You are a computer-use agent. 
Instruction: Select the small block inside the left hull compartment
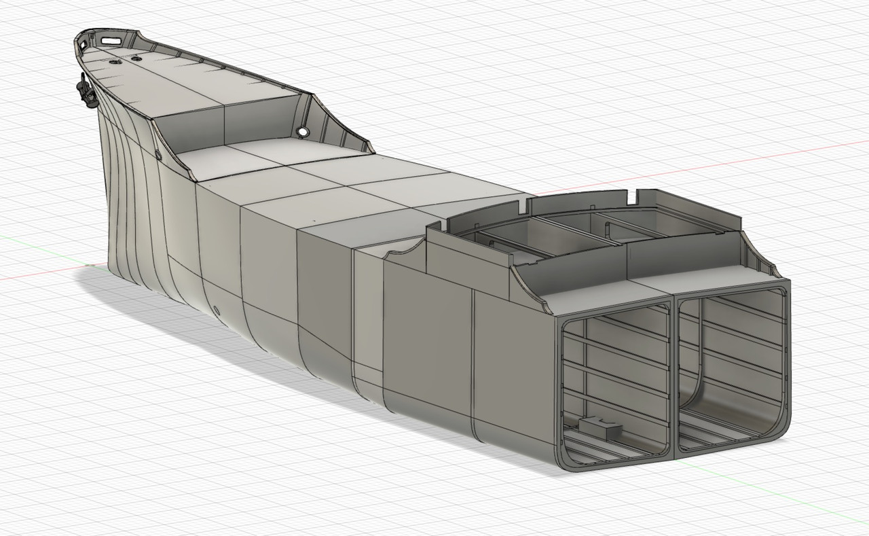click(x=600, y=427)
